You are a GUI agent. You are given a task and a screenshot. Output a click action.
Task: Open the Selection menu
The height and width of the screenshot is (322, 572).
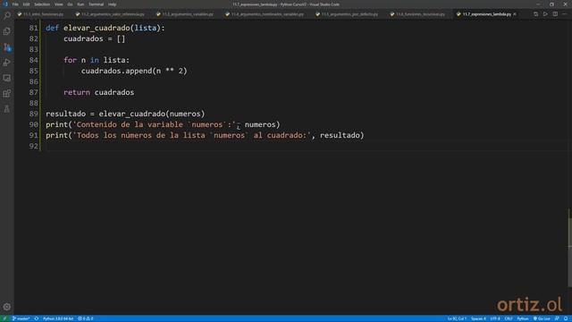[x=42, y=4]
